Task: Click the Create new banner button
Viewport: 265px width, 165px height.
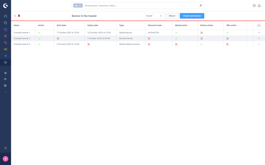Action: coord(192,16)
